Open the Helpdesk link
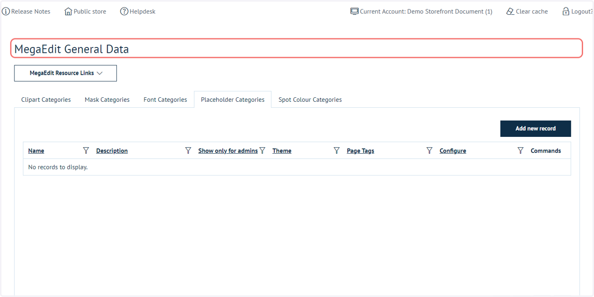Screen dimensions: 594x297 143,11
